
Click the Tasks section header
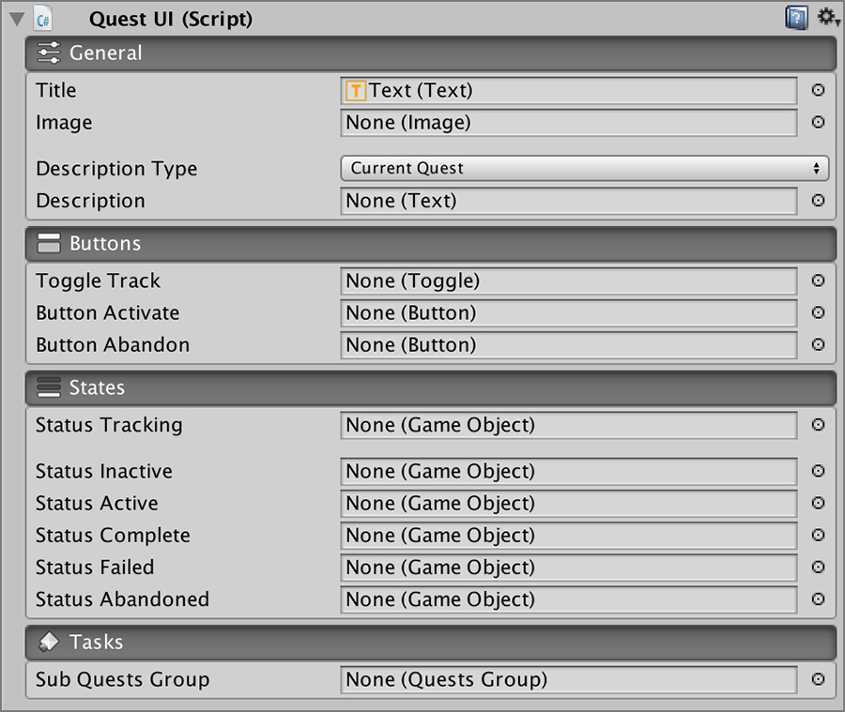(430, 643)
